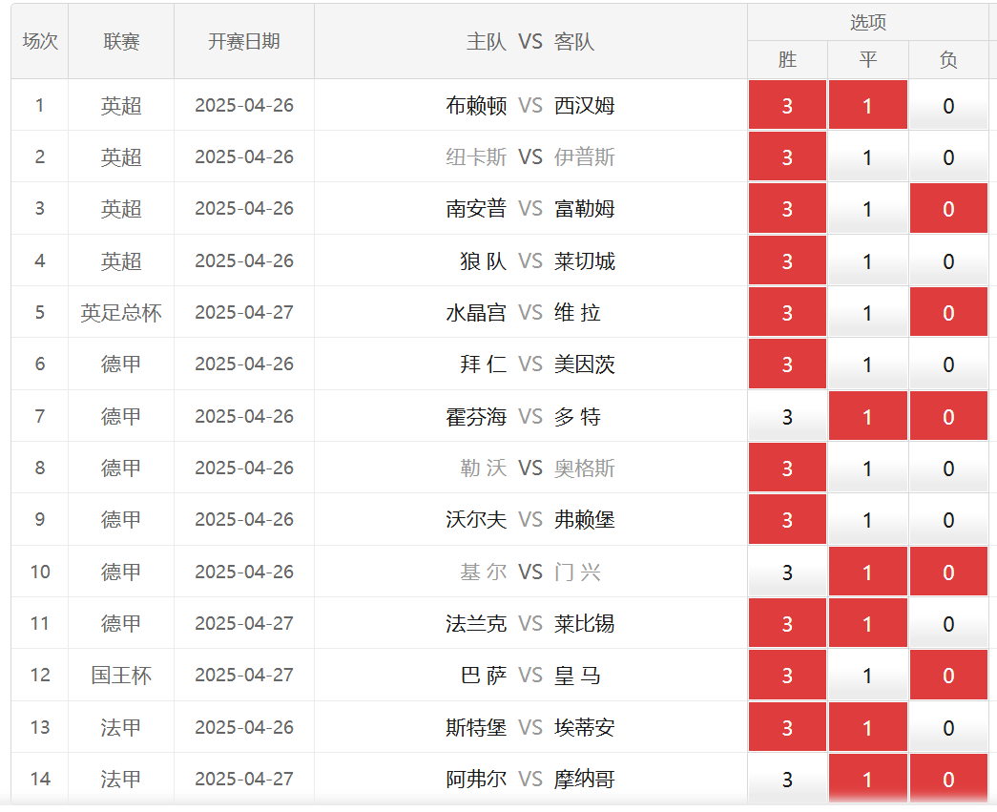Toggle 平 (1) for 阿弗尔 VS 摩纳哥
This screenshot has width=997, height=812.
[868, 779]
